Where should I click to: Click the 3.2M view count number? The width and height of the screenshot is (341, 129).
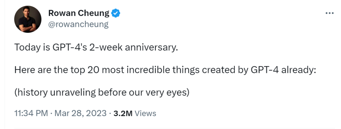click(x=123, y=113)
